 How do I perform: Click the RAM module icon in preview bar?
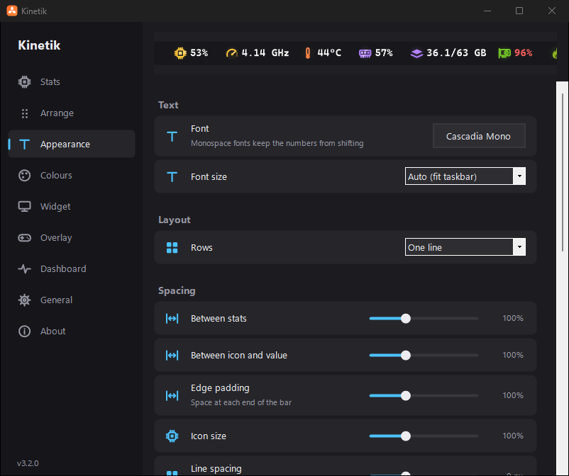(x=365, y=54)
